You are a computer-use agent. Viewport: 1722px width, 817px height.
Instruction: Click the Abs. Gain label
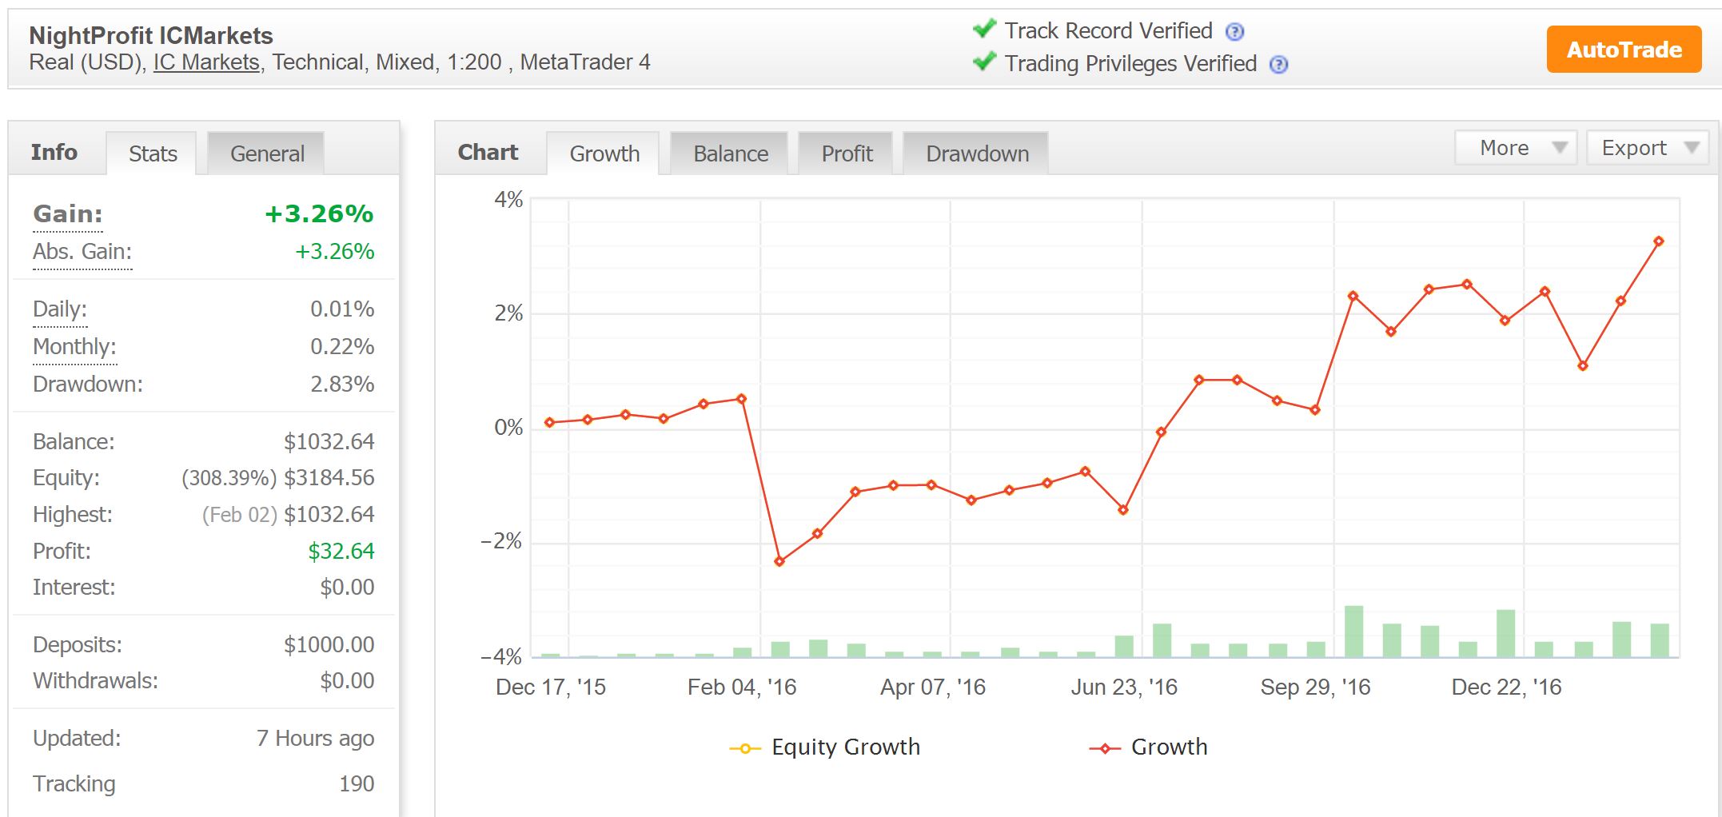[x=82, y=252]
